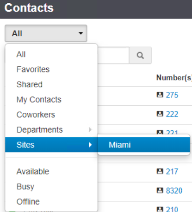The width and height of the screenshot is (192, 212).
Task: Expand the Sites submenu arrow
Action: (x=90, y=145)
